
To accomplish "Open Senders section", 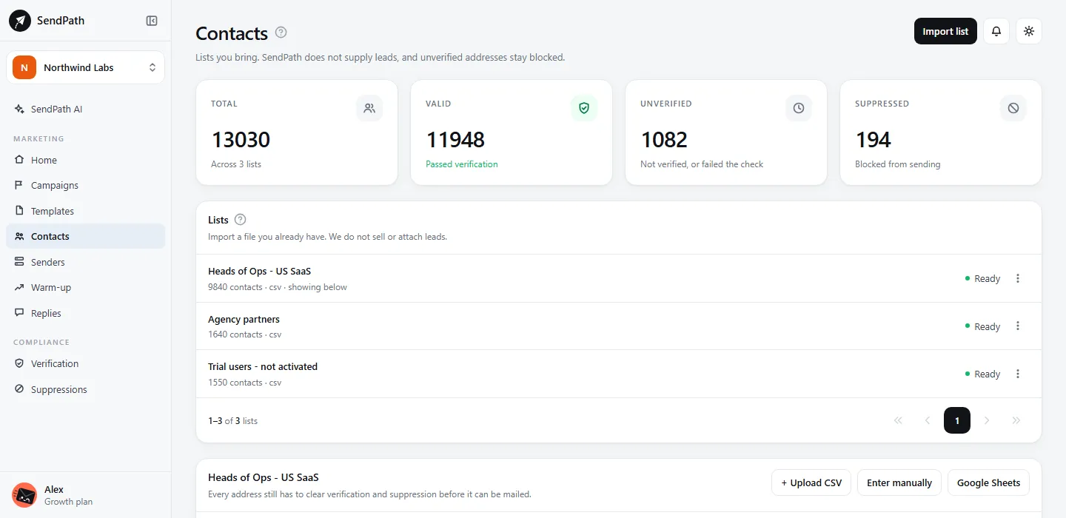I will (x=86, y=262).
